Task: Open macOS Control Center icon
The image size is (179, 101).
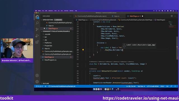Action: pos(173,11)
